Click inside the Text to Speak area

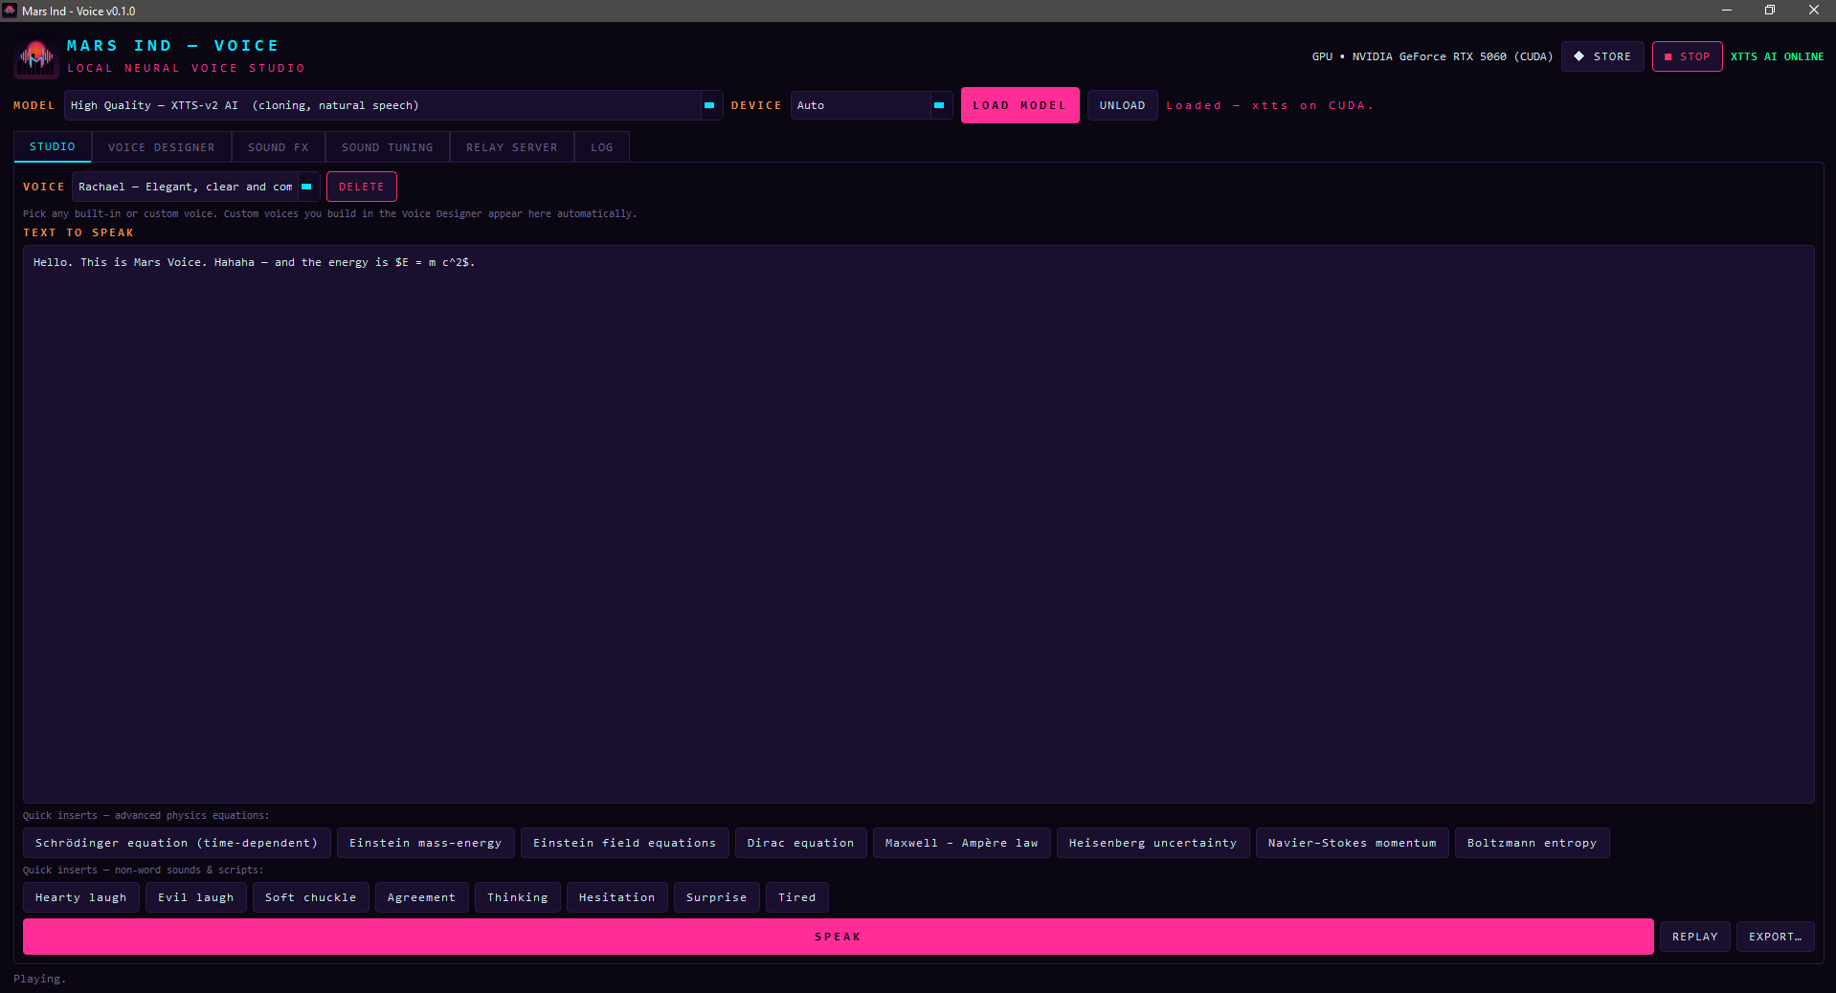(918, 524)
